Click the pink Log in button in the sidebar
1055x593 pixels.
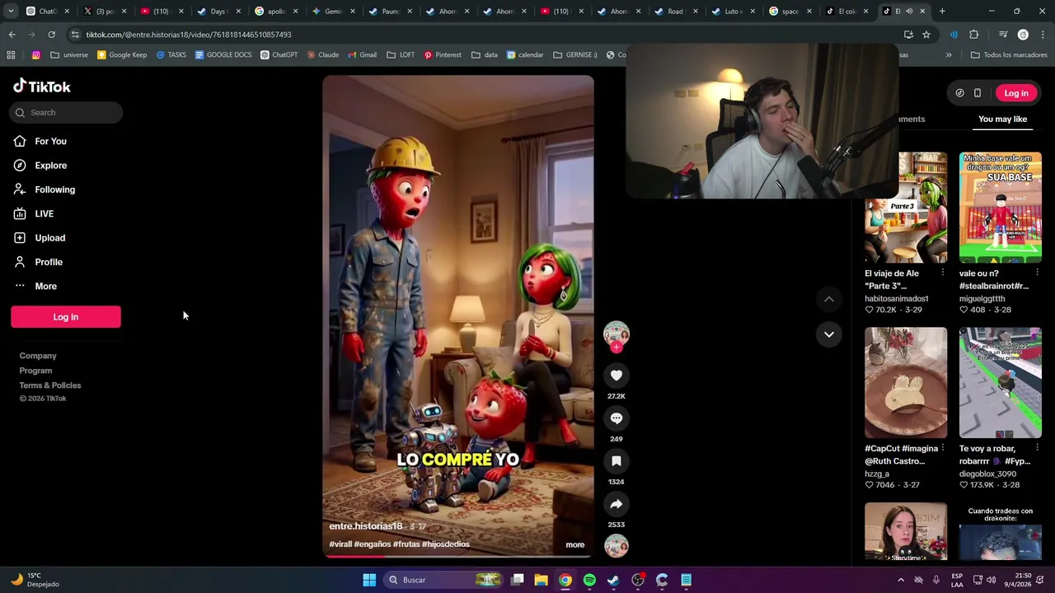tap(66, 317)
